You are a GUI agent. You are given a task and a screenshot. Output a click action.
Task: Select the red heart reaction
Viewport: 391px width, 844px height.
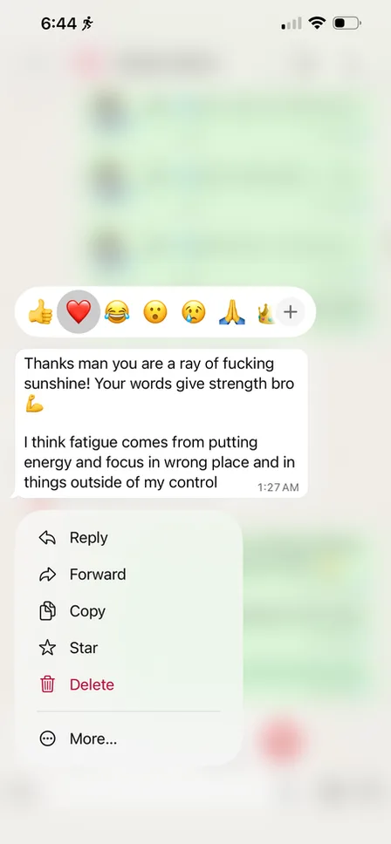pos(79,311)
